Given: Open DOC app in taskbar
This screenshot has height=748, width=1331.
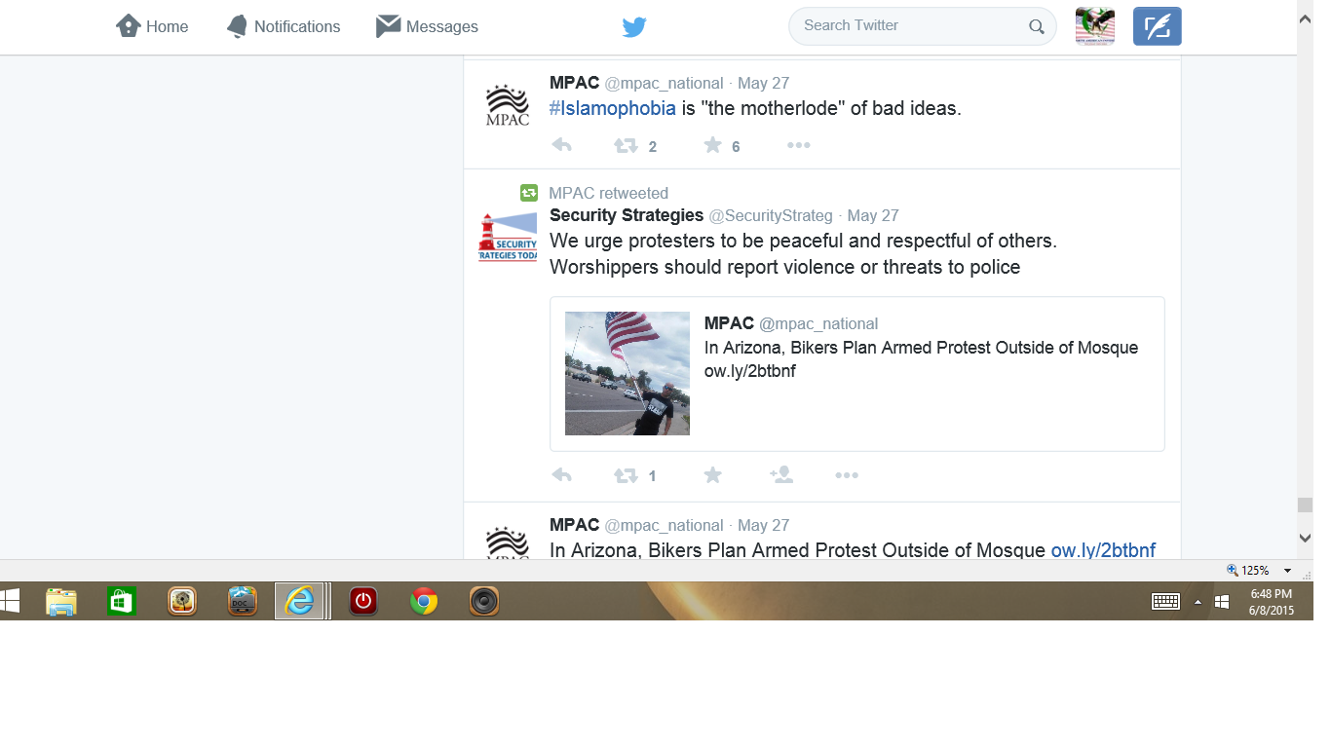Looking at the screenshot, I should click(242, 602).
